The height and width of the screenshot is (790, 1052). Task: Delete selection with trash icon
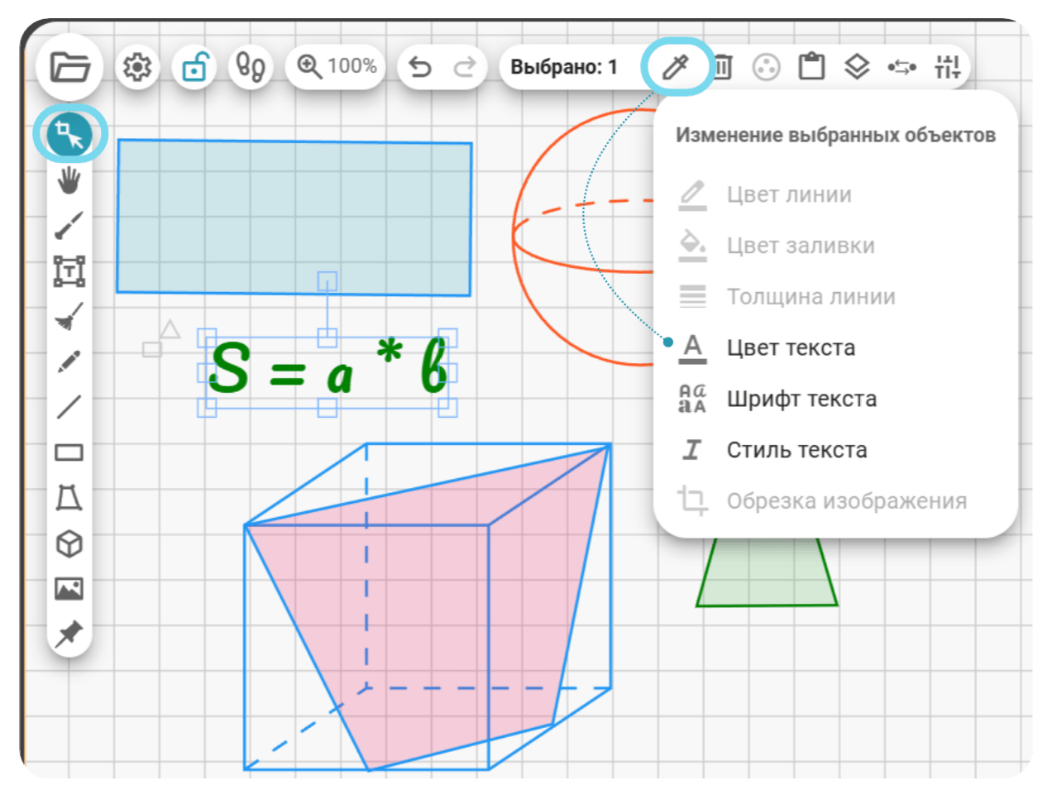coord(723,66)
